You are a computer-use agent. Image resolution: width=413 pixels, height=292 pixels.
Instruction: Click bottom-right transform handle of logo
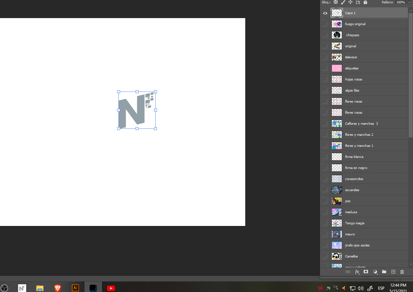(x=155, y=128)
